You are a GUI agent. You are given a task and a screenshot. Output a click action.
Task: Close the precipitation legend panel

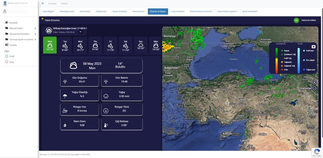pyautogui.click(x=313, y=47)
